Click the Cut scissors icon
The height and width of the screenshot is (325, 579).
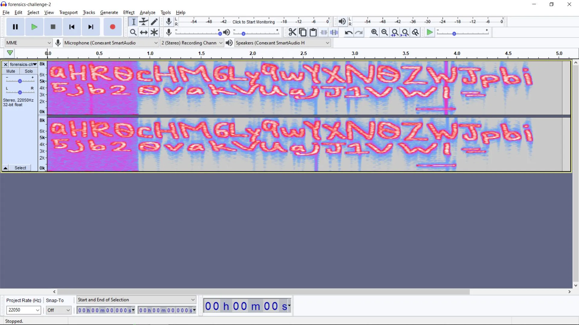(292, 32)
